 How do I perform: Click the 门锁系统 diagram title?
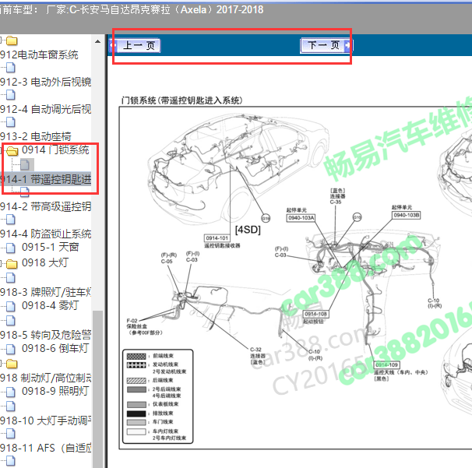181,100
